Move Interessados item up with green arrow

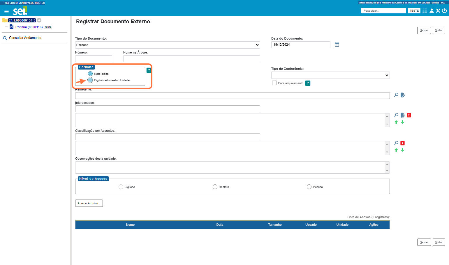point(396,122)
